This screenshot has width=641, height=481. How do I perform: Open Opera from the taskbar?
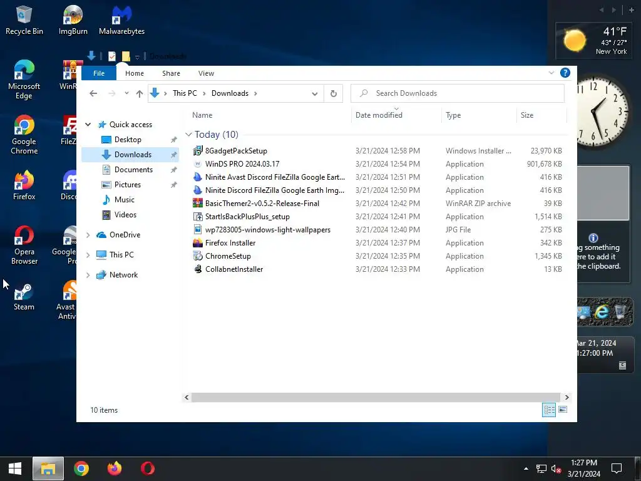click(148, 468)
